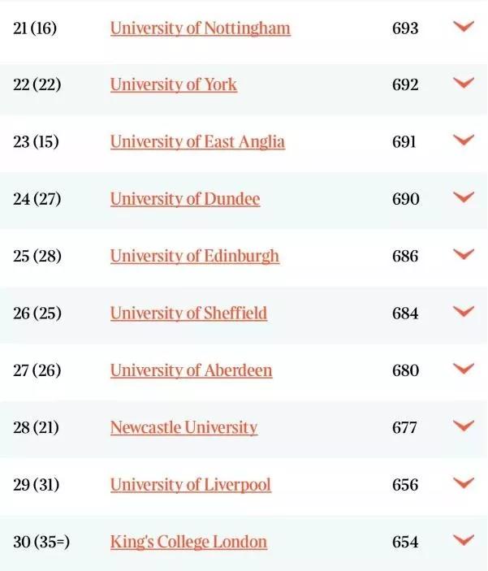
Task: Open the University of Nottingham link
Action: [x=200, y=28]
